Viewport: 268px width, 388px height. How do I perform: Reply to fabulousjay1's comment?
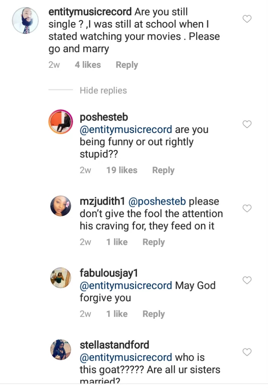pyautogui.click(x=153, y=314)
